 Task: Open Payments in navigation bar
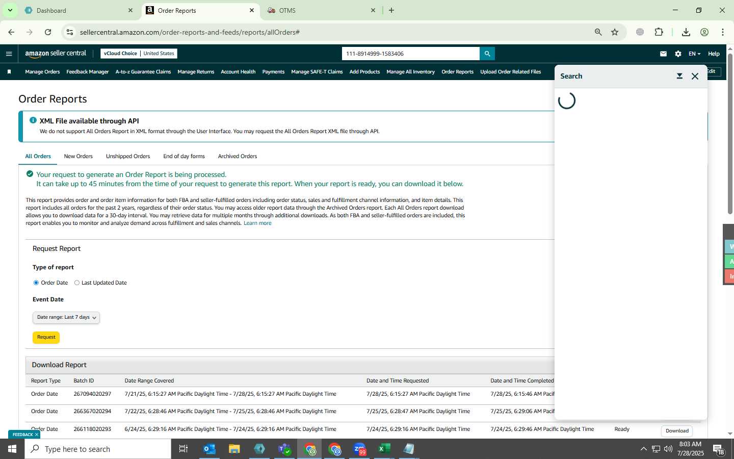click(273, 72)
